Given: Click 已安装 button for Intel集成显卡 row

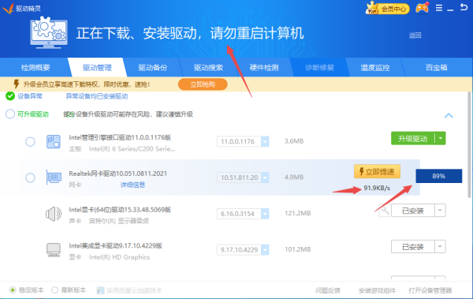Looking at the screenshot, I should tap(413, 246).
